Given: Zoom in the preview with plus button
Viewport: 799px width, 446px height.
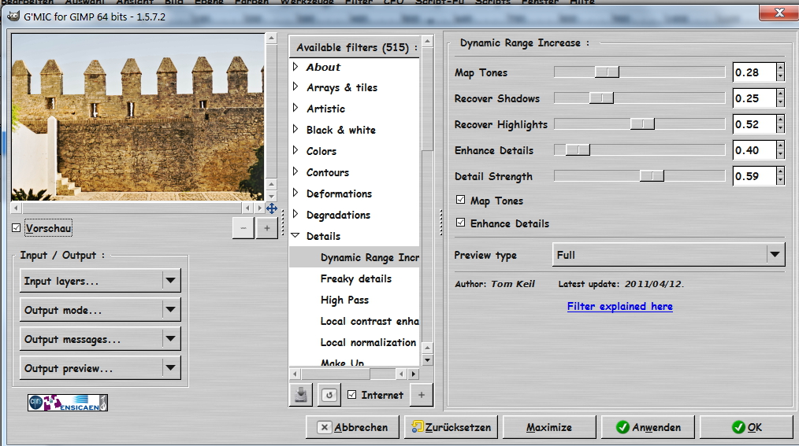Looking at the screenshot, I should [x=266, y=228].
